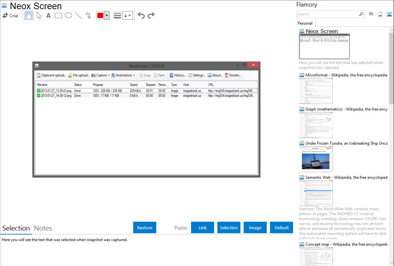Click the Flamory search field
This screenshot has width=394, height=266.
point(327,14)
